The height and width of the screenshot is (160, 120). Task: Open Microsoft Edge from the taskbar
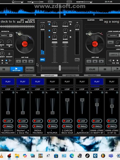[72, 156]
